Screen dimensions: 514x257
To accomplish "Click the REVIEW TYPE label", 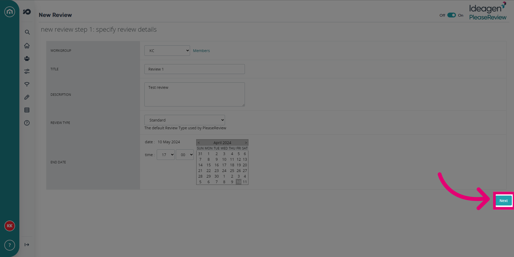I will (60, 123).
